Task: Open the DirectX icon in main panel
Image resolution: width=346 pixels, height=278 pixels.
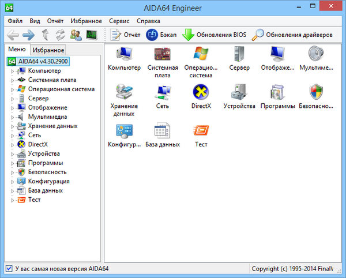Action: pos(201,92)
